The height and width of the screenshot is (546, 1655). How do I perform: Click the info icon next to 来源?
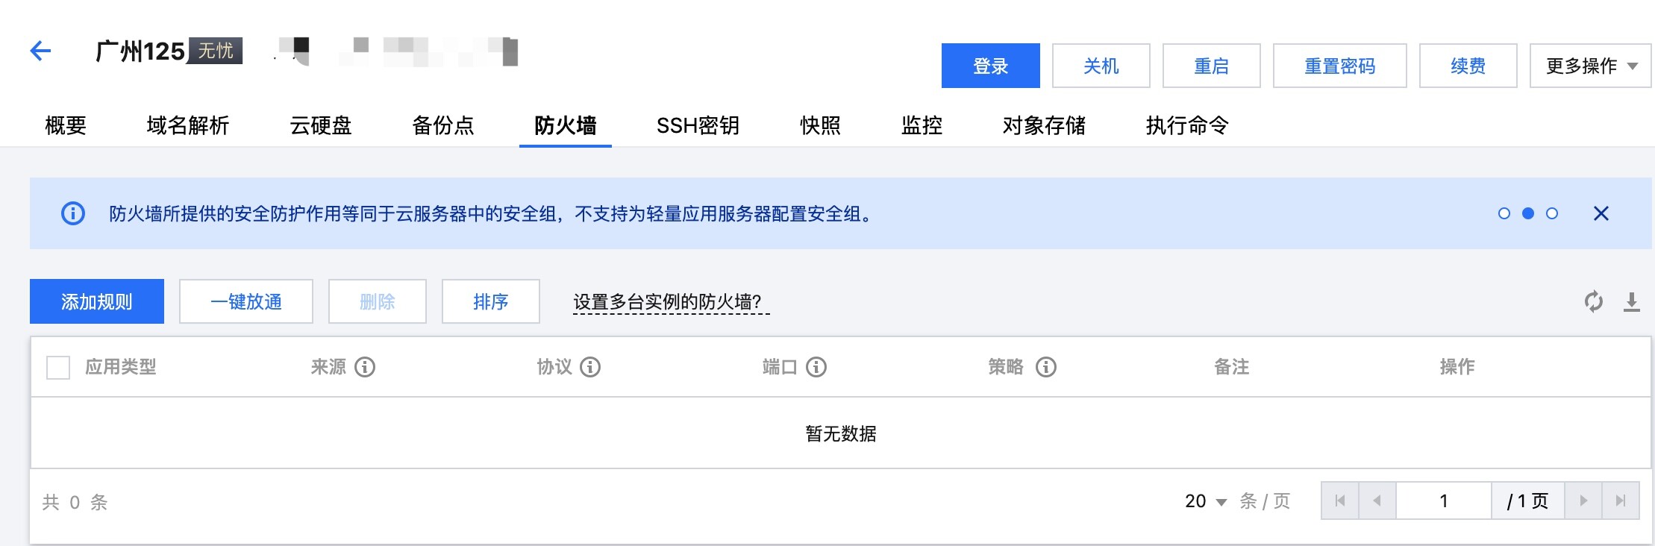coord(365,367)
